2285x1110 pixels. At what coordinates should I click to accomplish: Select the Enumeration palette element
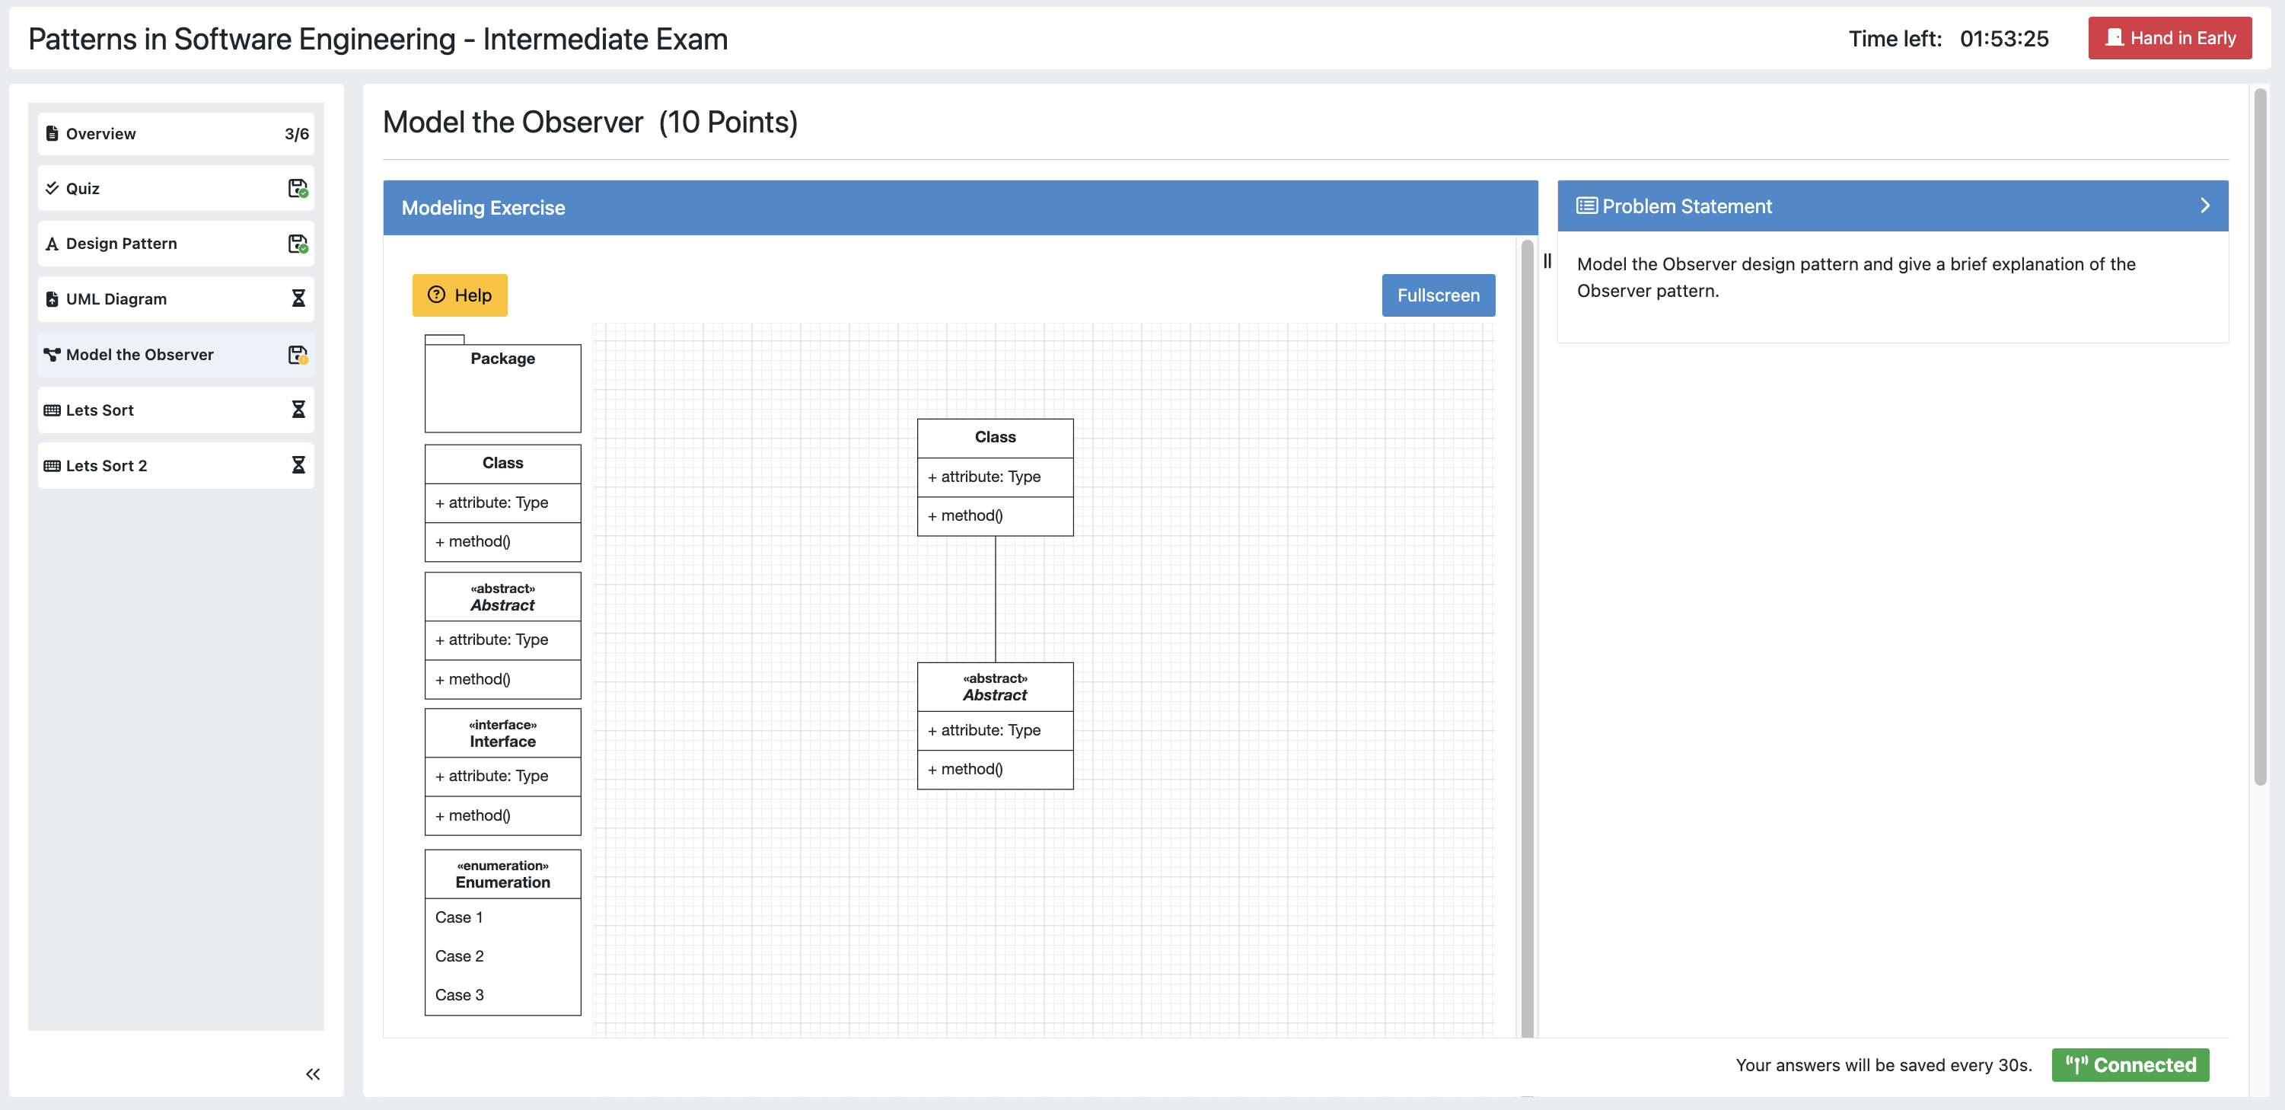[503, 933]
